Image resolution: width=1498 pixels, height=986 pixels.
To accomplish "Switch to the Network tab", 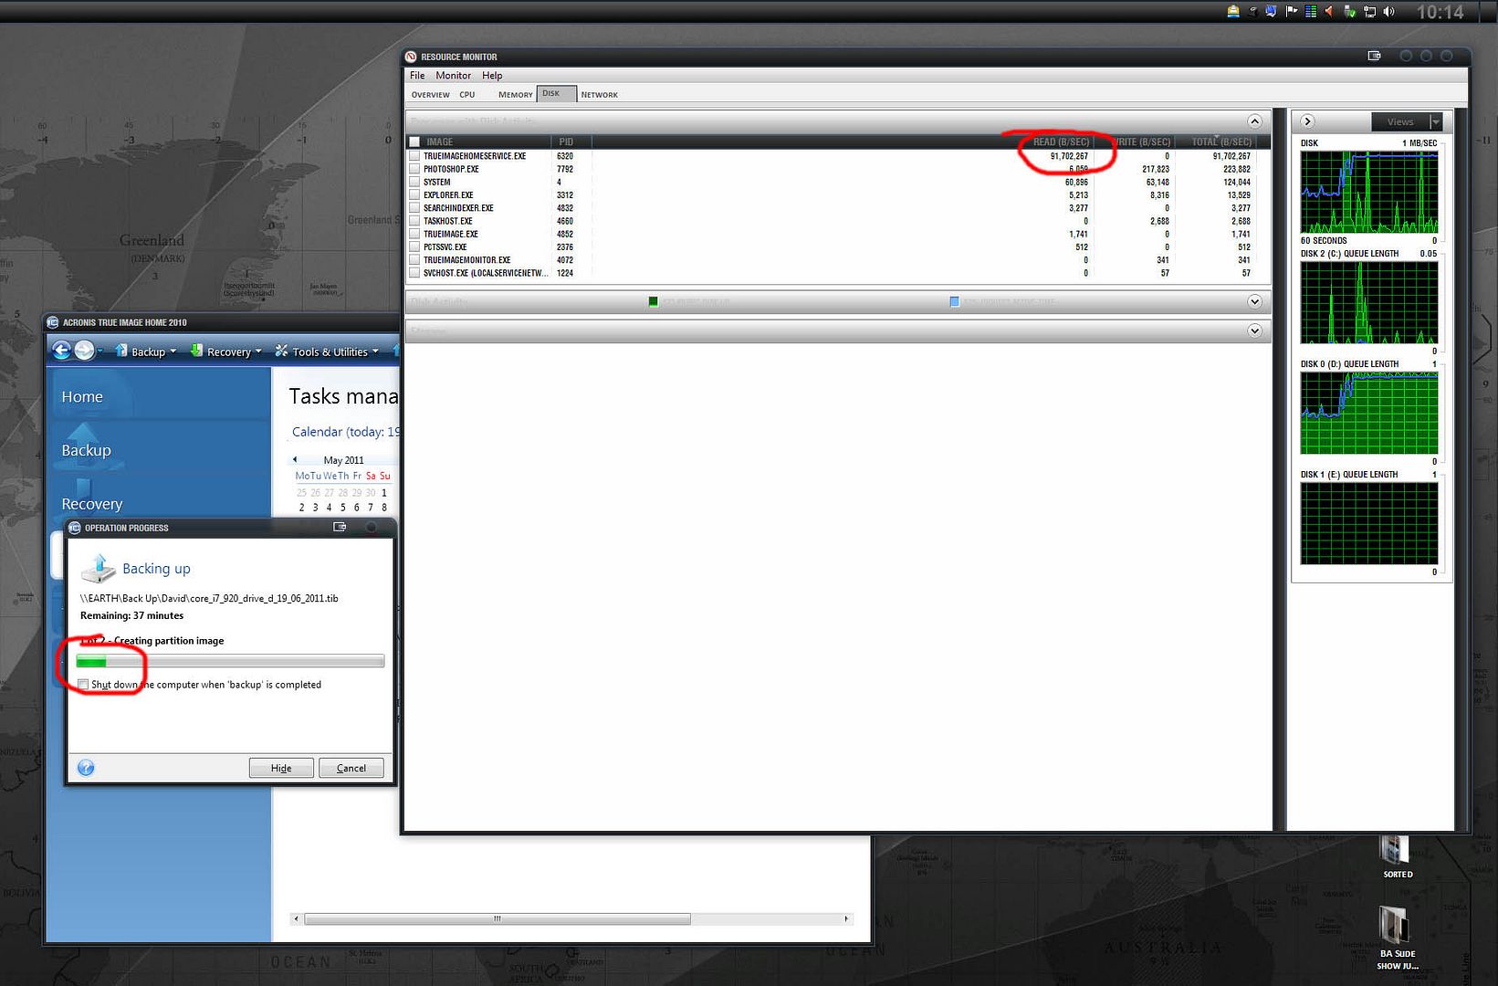I will click(x=599, y=95).
